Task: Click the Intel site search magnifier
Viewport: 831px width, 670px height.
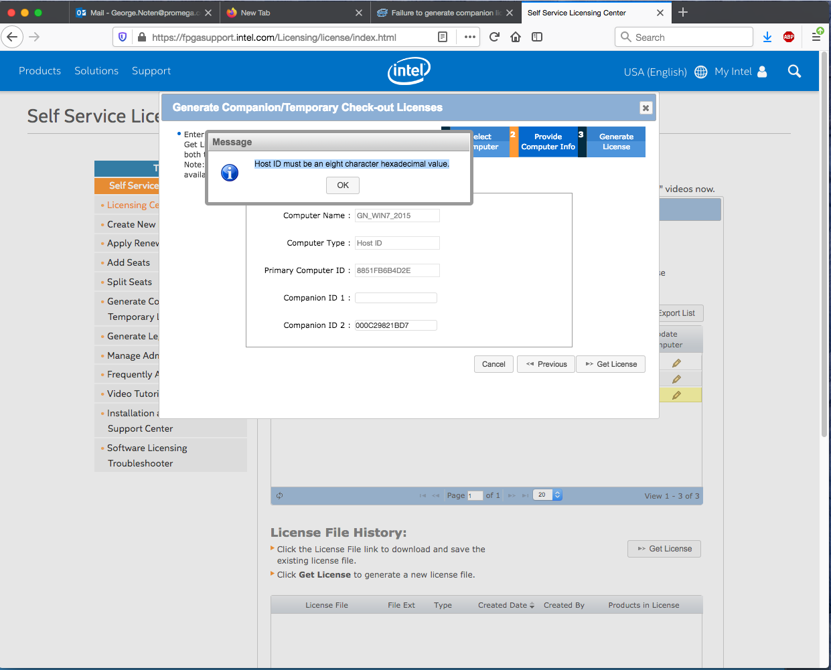Action: tap(794, 71)
